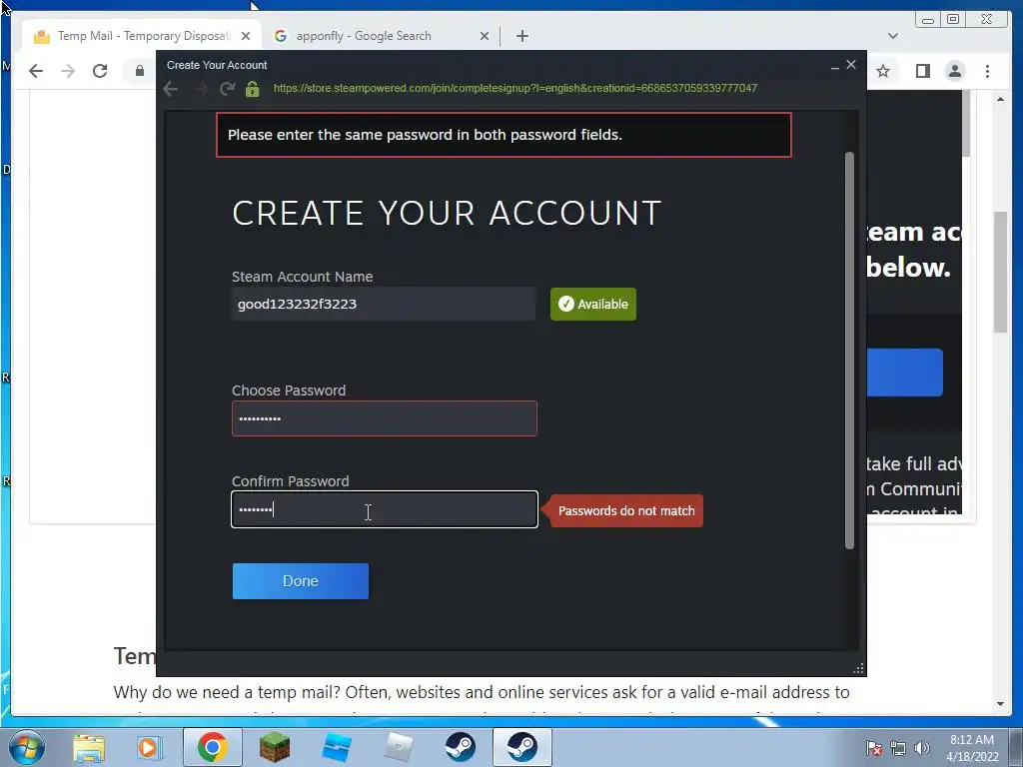Click the Done button
1023x767 pixels.
(x=300, y=581)
